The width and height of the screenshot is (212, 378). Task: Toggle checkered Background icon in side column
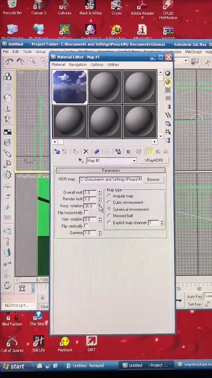(x=168, y=90)
